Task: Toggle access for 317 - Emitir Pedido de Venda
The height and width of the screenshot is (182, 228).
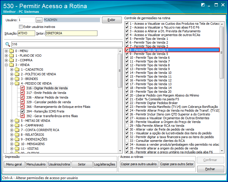Action: click(x=22, y=92)
